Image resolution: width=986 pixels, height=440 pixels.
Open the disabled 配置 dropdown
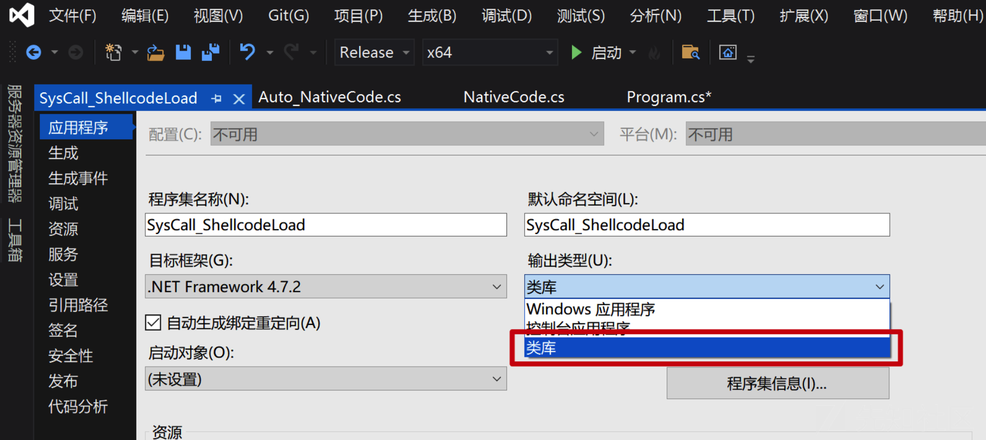(407, 134)
